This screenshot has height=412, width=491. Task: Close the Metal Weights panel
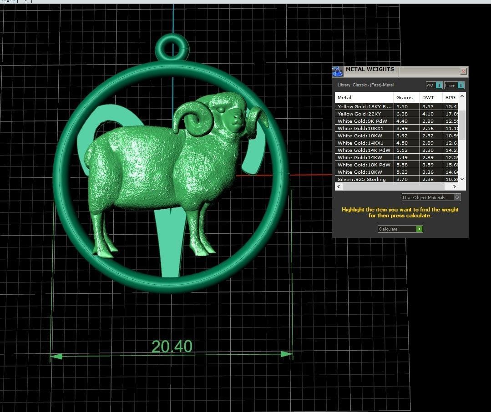coord(463,71)
